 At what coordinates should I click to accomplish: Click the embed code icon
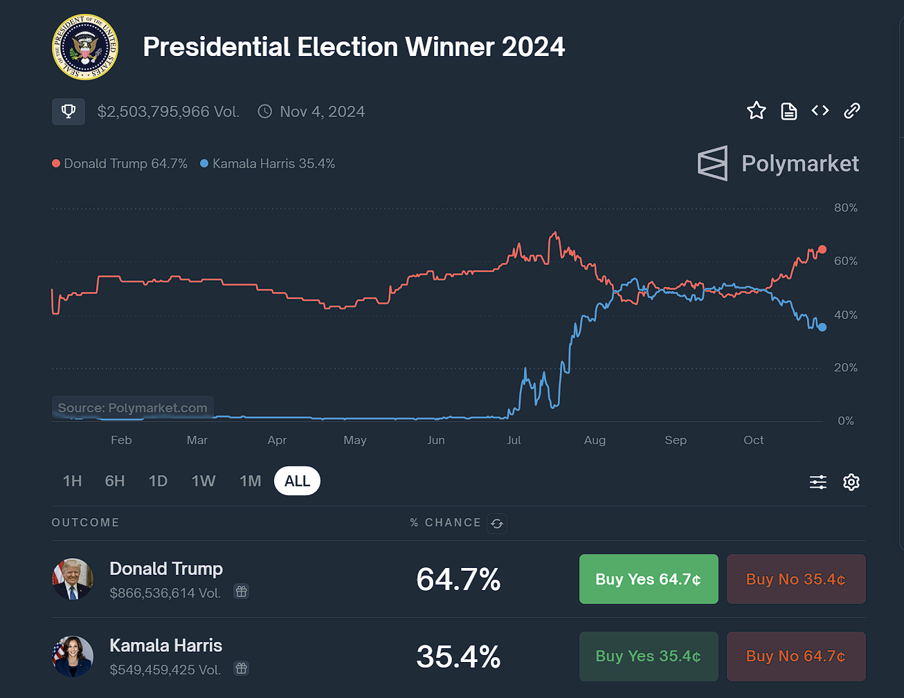[820, 111]
